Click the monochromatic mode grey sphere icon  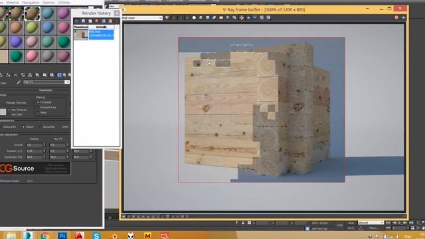click(x=201, y=18)
